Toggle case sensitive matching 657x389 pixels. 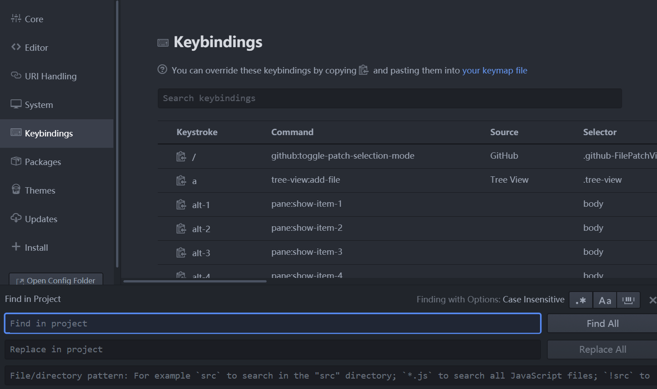[604, 300]
